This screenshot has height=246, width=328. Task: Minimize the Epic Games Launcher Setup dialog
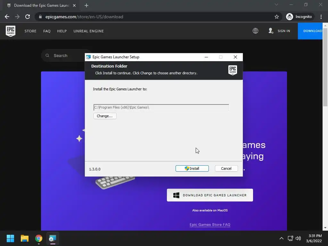coord(206,57)
